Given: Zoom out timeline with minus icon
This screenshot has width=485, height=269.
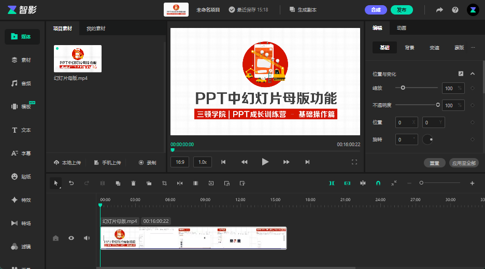Looking at the screenshot, I should (409, 183).
